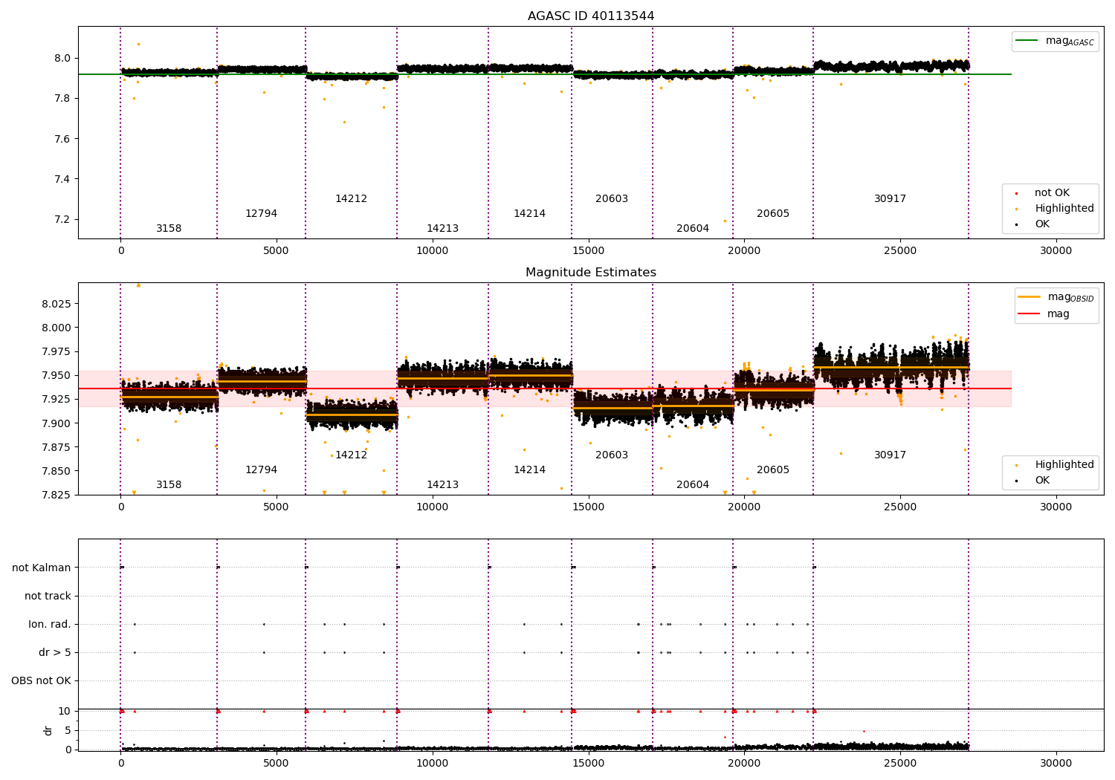Click the 'not track' axis label

[x=48, y=596]
